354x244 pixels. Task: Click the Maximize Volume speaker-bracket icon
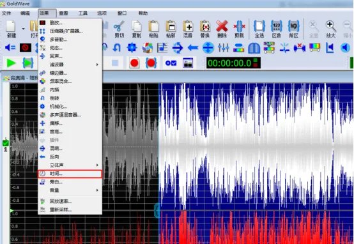pyautogui.click(x=330, y=48)
